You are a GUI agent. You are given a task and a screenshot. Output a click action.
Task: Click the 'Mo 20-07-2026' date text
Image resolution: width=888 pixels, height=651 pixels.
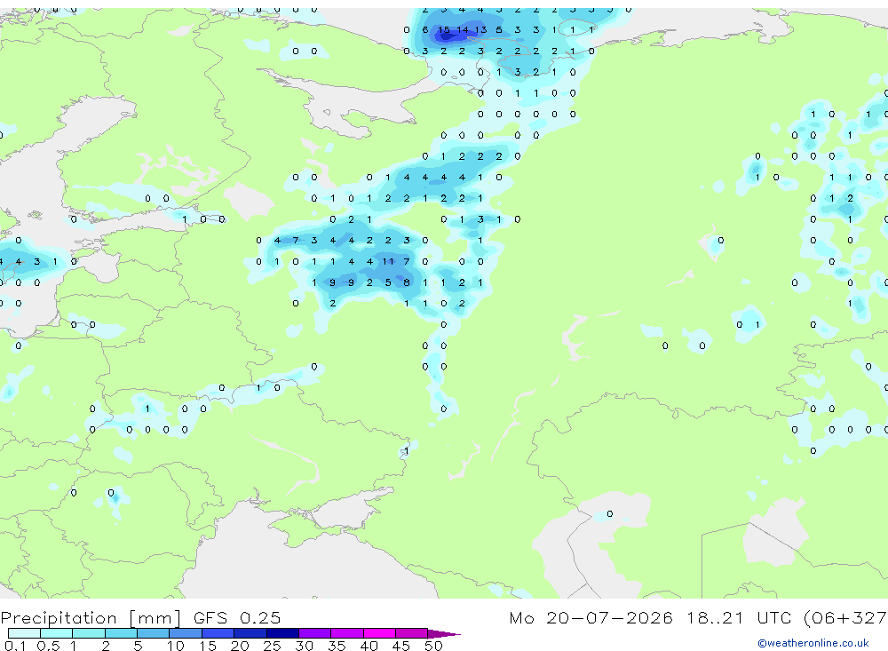pos(591,617)
